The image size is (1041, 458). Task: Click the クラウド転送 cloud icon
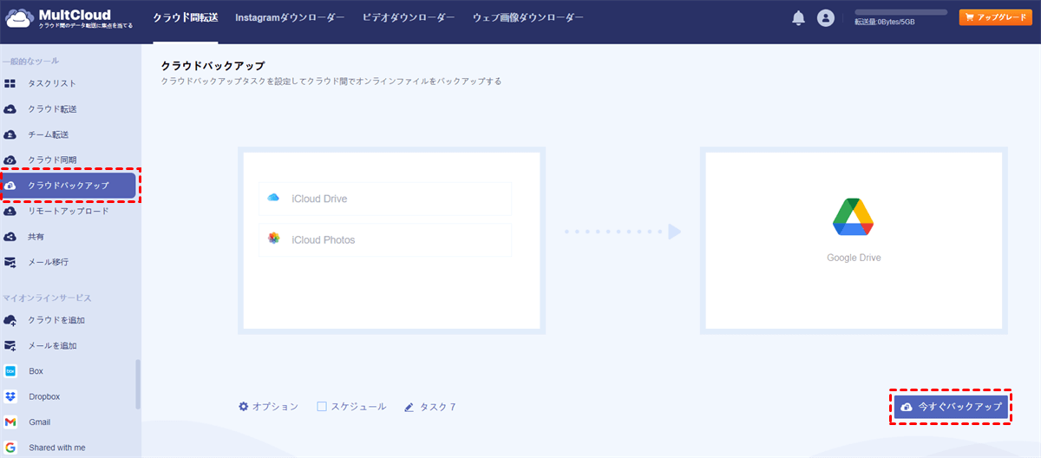pyautogui.click(x=10, y=109)
